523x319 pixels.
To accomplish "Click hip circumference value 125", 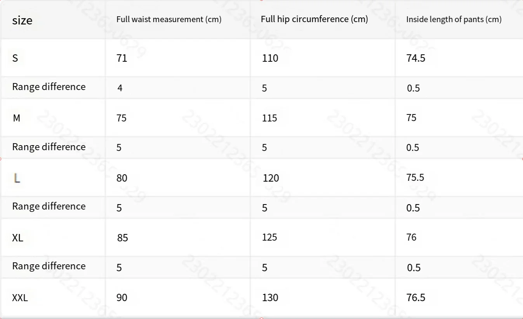I will click(x=269, y=237).
